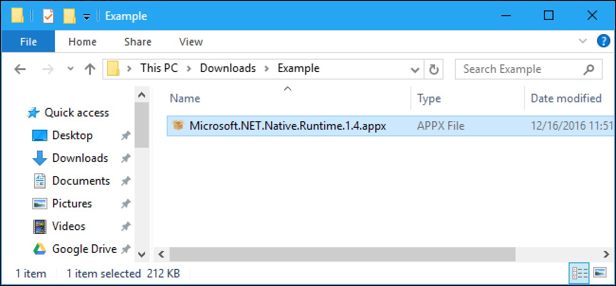This screenshot has width=616, height=286.
Task: Open Videos in navigation pane
Action: pyautogui.click(x=69, y=226)
